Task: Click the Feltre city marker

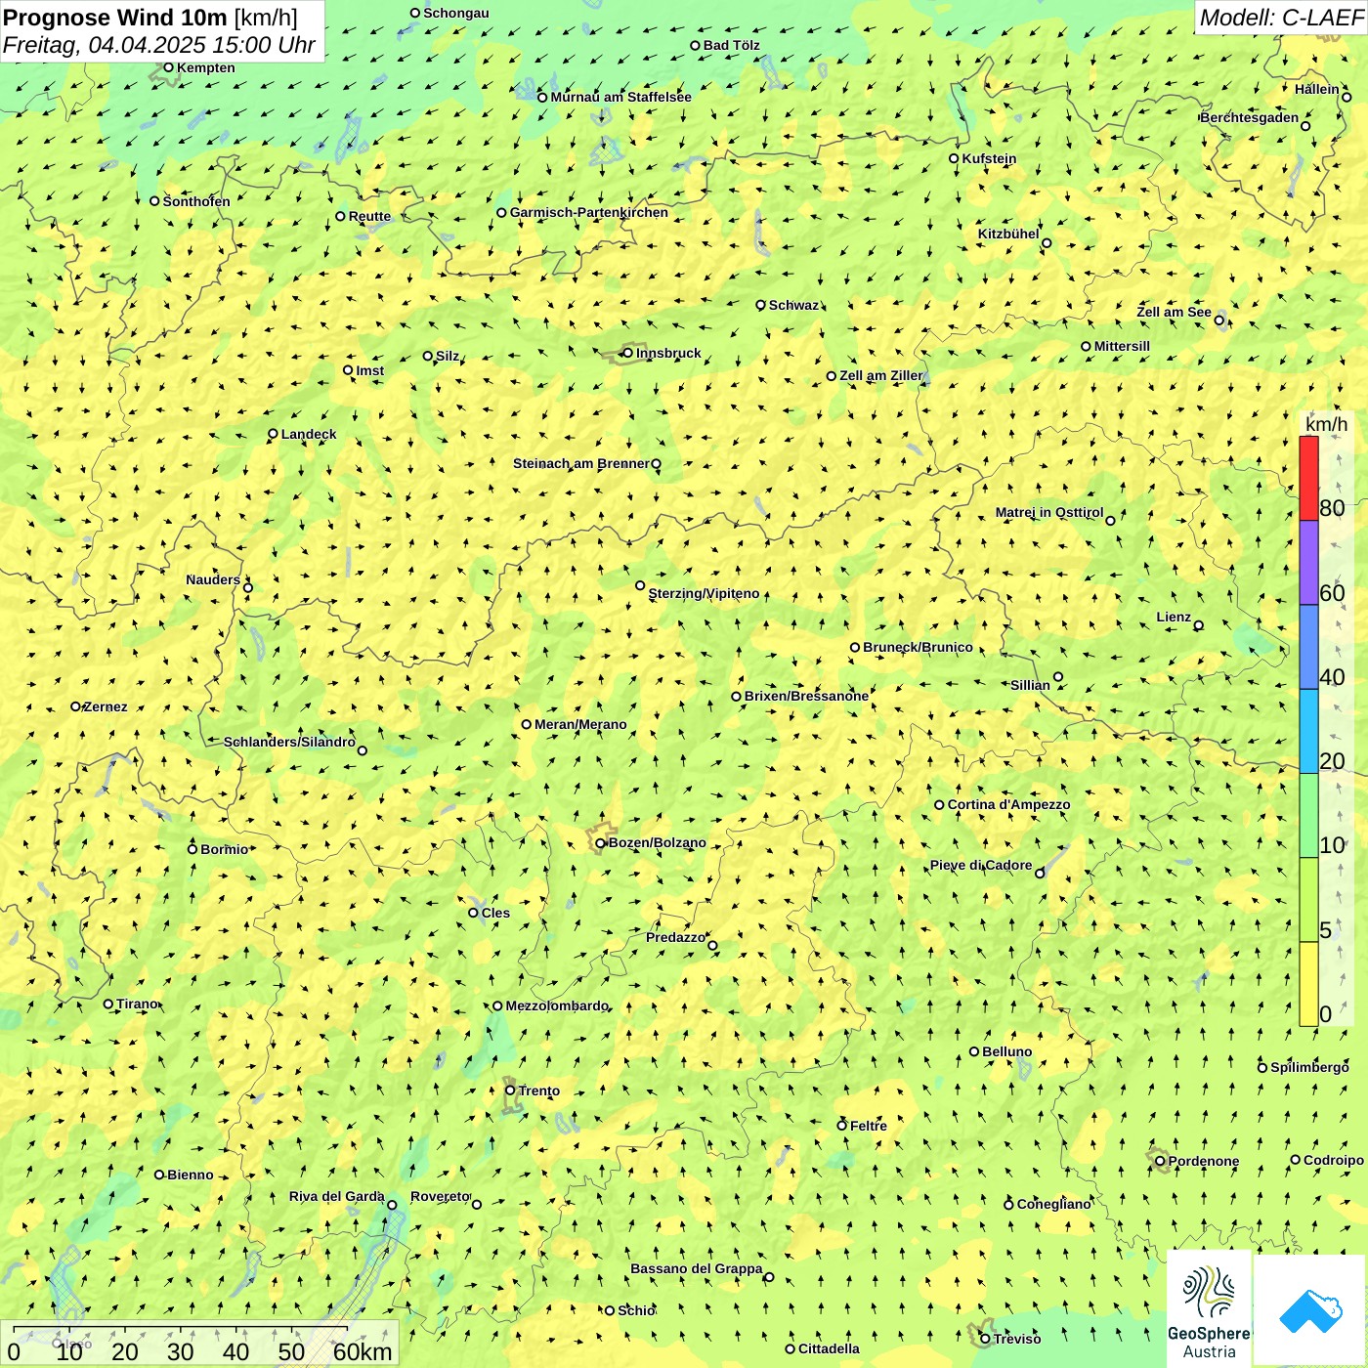Action: click(x=842, y=1126)
